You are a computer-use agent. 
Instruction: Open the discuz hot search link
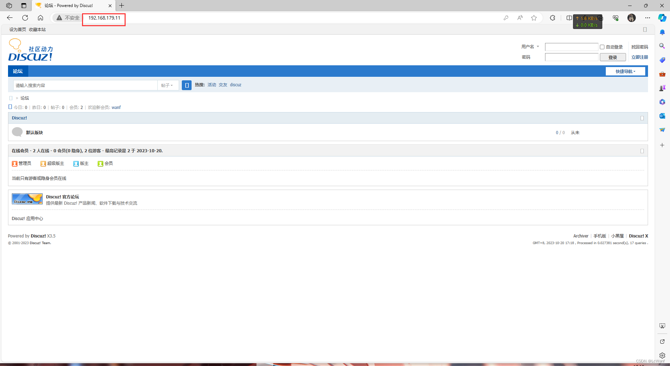pyautogui.click(x=236, y=85)
